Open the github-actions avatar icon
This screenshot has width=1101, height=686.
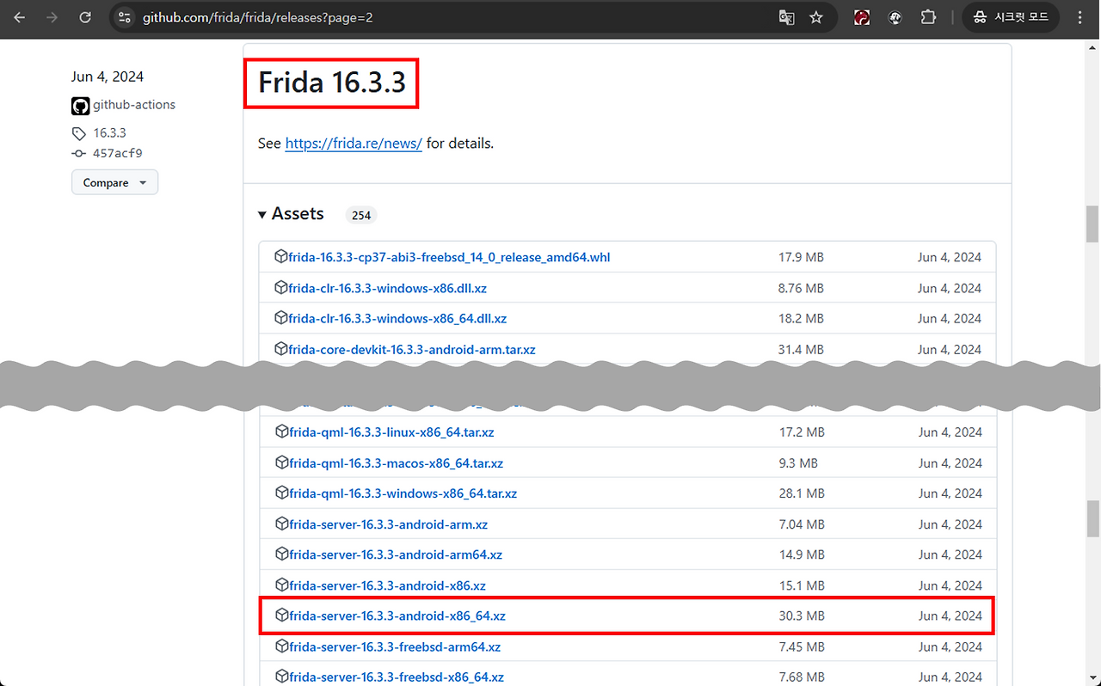(80, 106)
